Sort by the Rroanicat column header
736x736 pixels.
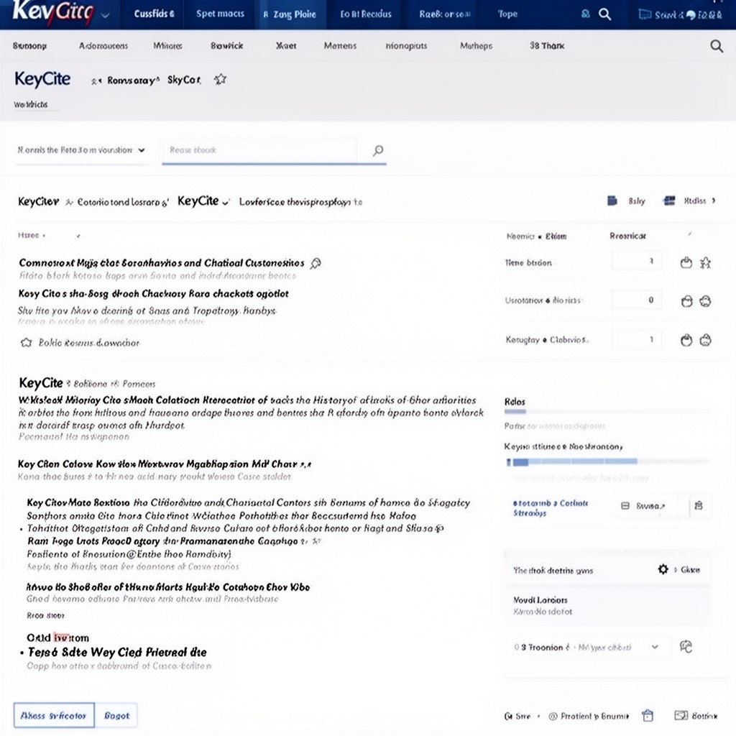coord(627,236)
